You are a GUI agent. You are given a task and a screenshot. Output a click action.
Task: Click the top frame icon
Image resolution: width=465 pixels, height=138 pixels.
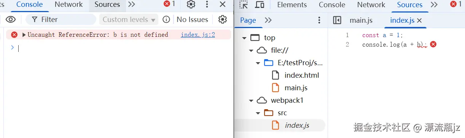pyautogui.click(x=255, y=38)
